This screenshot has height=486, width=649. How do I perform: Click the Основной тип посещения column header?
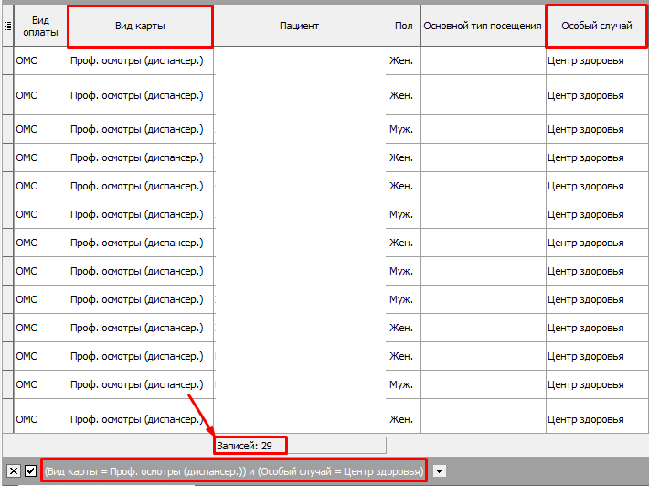click(483, 27)
